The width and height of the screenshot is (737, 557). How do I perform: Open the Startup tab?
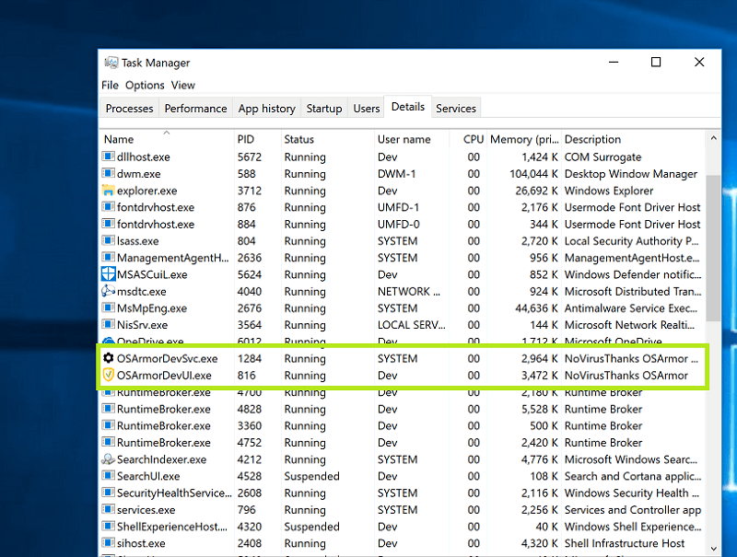coord(323,109)
